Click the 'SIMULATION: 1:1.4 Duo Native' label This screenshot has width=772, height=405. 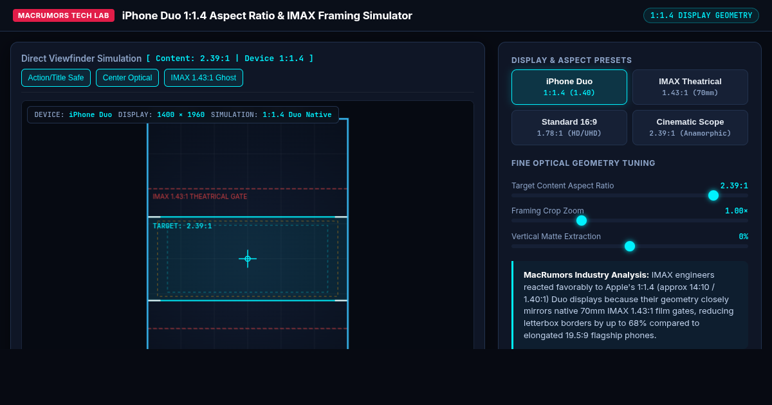[x=271, y=114]
